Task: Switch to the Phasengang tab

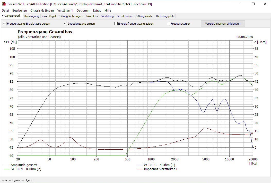Action: (x=31, y=16)
